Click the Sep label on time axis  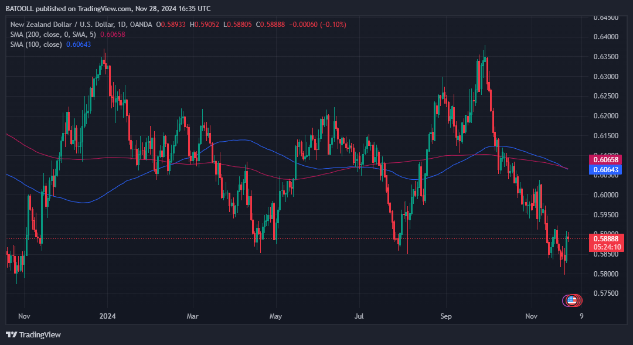446,316
